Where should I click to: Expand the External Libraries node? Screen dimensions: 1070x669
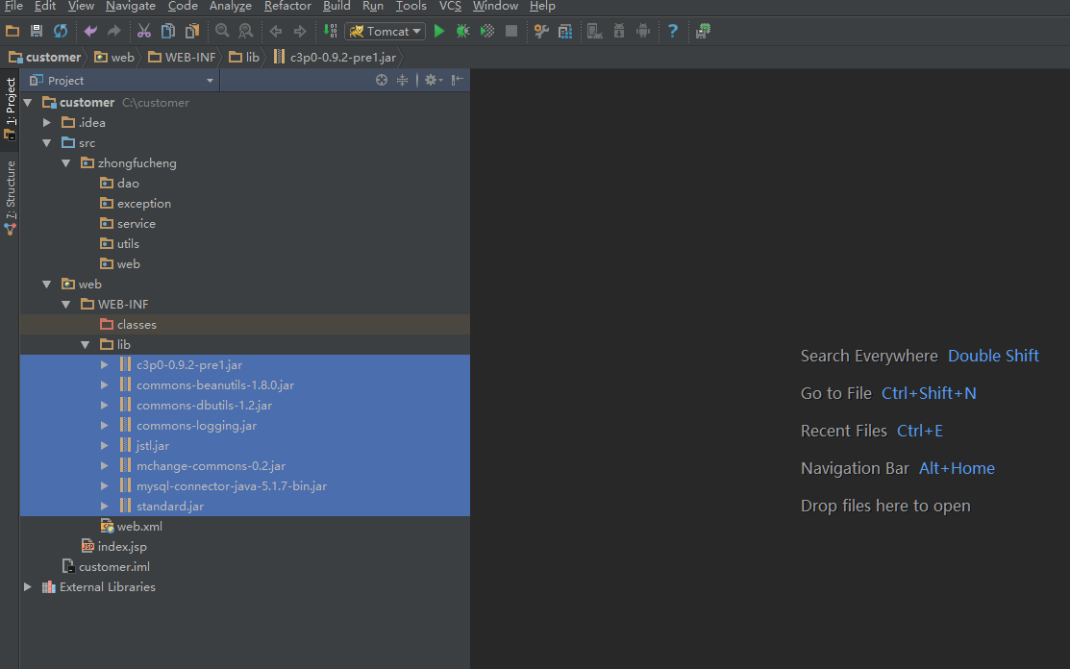click(x=28, y=587)
